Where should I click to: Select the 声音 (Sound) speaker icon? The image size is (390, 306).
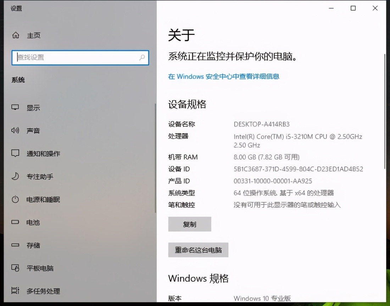[x=15, y=131]
